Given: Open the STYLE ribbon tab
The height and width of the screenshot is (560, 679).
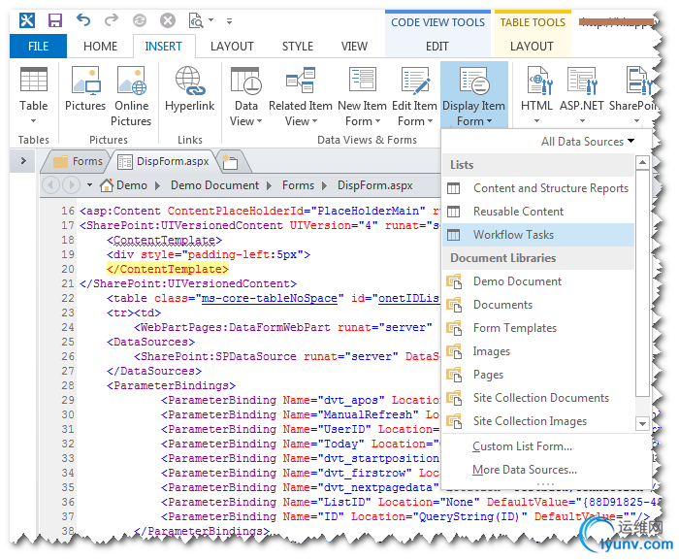Looking at the screenshot, I should click(298, 46).
